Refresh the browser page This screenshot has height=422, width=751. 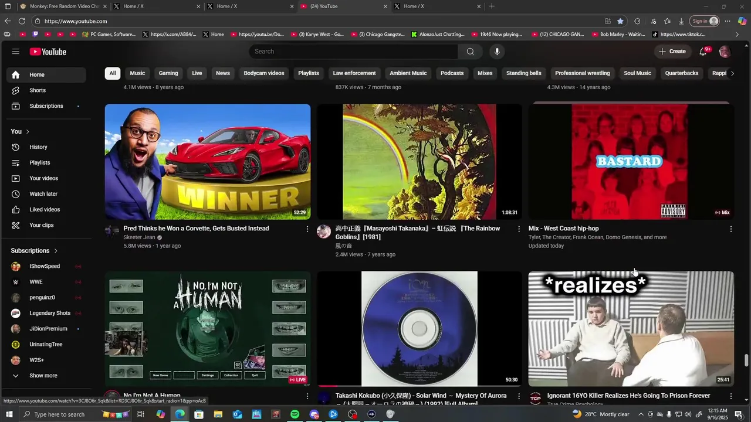click(x=22, y=21)
